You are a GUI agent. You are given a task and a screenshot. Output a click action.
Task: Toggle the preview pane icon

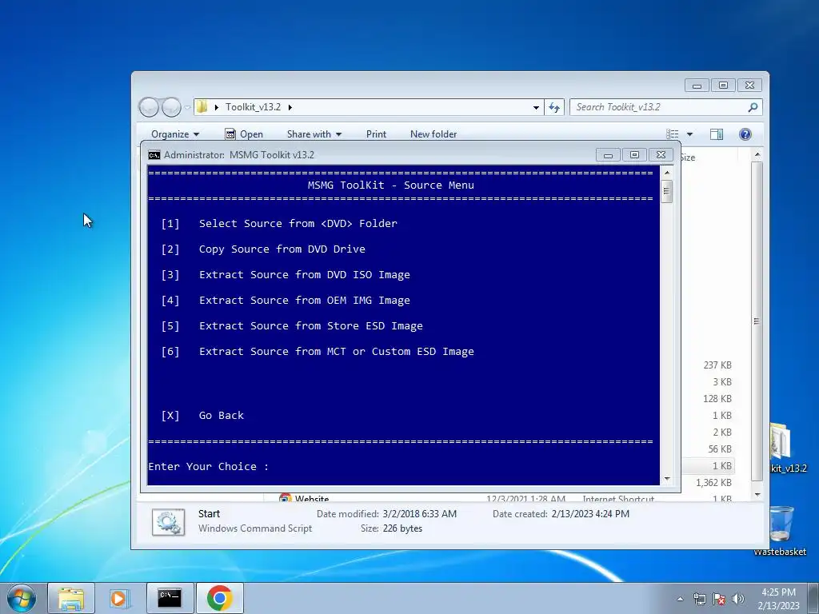pyautogui.click(x=716, y=134)
